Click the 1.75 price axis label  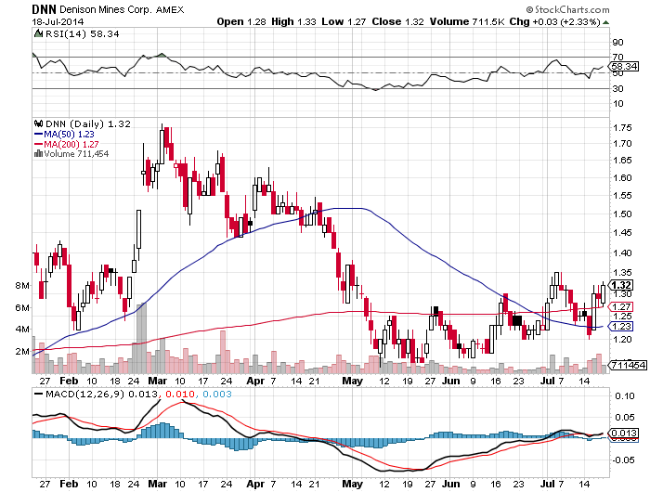pyautogui.click(x=622, y=128)
